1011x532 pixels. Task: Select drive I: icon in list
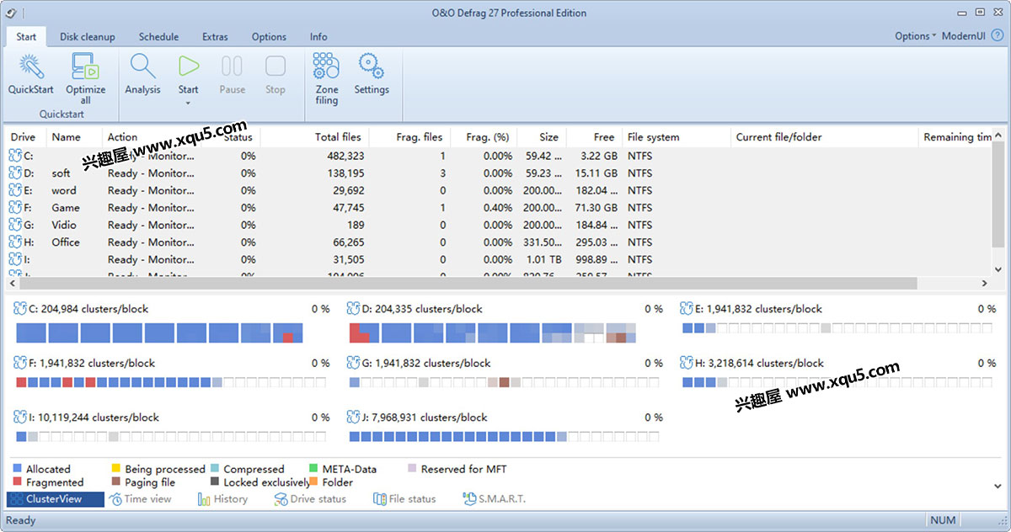[15, 259]
